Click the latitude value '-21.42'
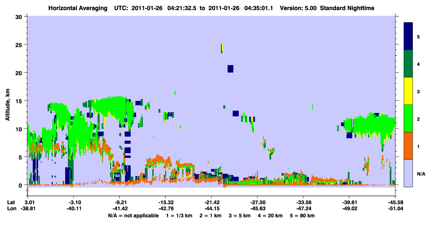Screen dimensions: 439x225 click(211, 202)
